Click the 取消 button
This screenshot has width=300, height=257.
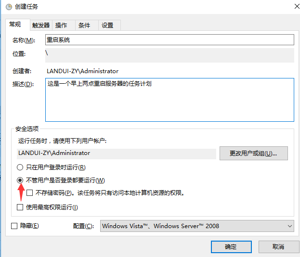278,246
